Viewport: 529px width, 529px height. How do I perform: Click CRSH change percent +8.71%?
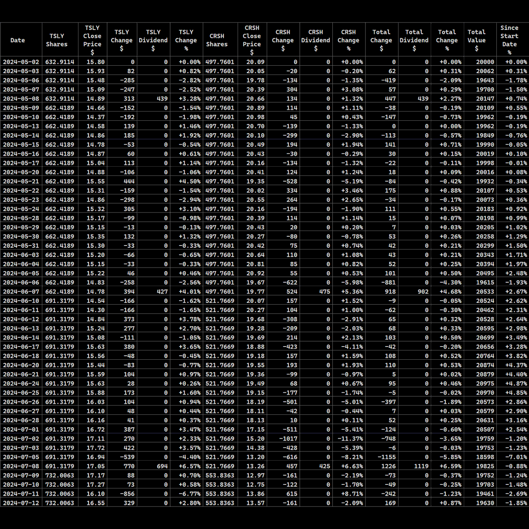coord(352,494)
